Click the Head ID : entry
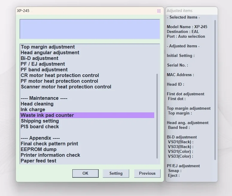This screenshot has height=196, width=232. (x=175, y=84)
